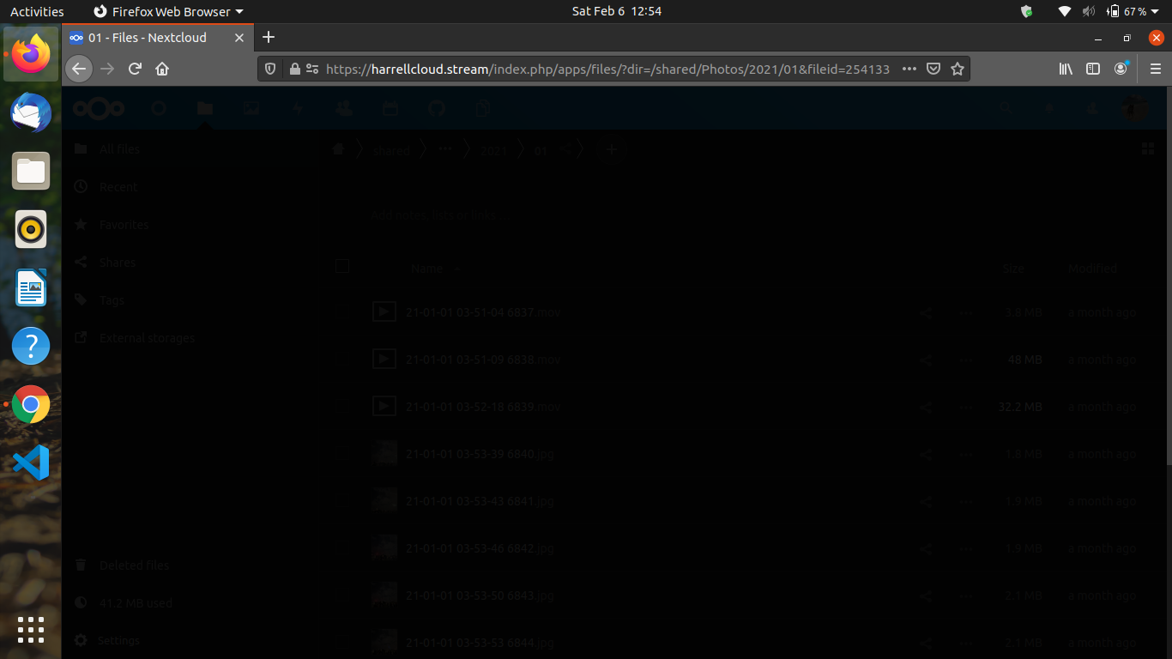This screenshot has width=1172, height=659.
Task: Open the Photos app from the top bar
Action: pos(251,108)
